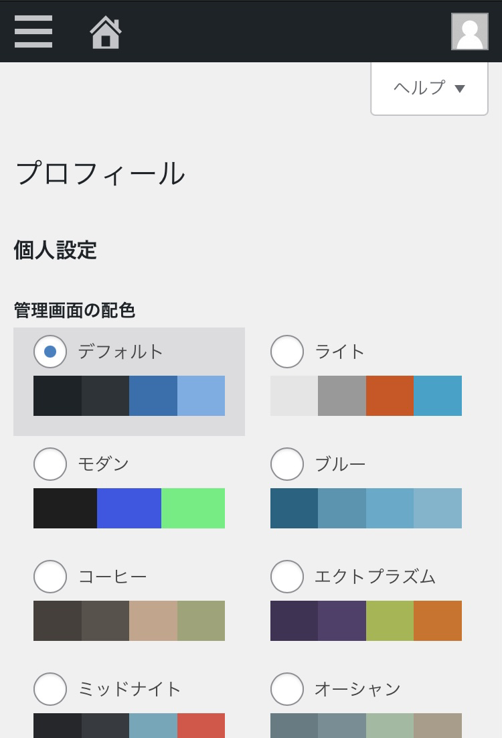Click the ミッドナイト scheme red swatch
The height and width of the screenshot is (738, 502).
click(201, 726)
